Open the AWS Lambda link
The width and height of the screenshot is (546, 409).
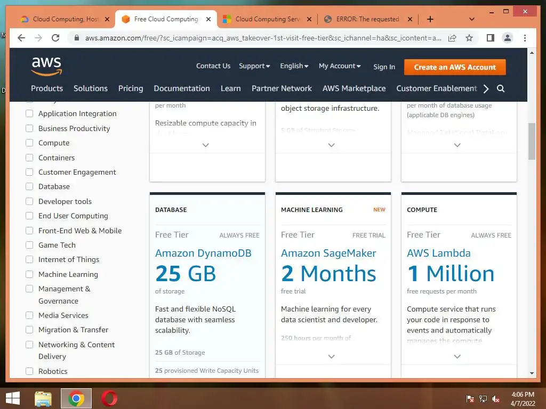[x=439, y=253]
